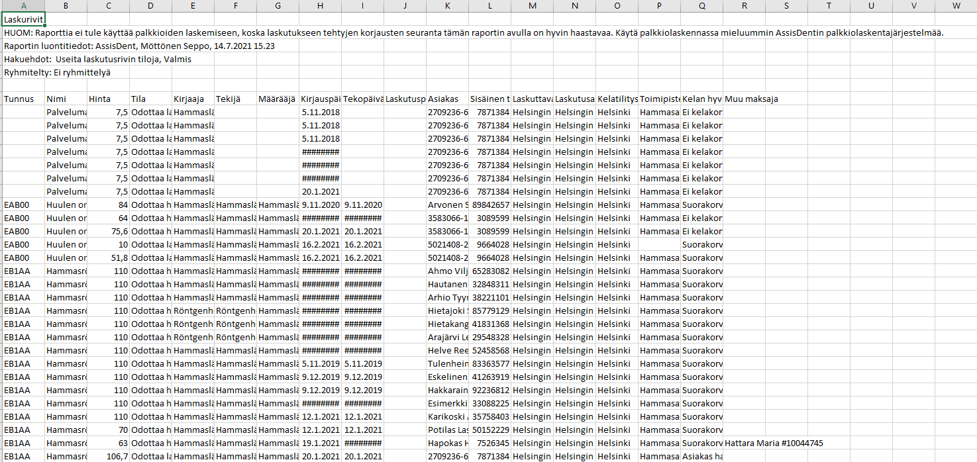Select column R header

[x=744, y=6]
